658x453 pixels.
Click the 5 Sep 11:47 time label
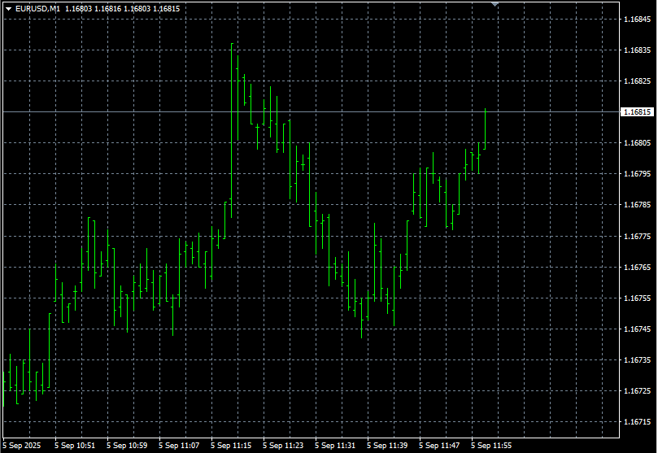pyautogui.click(x=439, y=446)
